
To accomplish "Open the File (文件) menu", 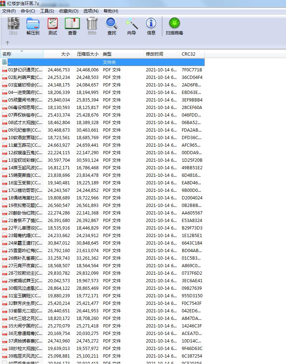I will tap(9, 11).
